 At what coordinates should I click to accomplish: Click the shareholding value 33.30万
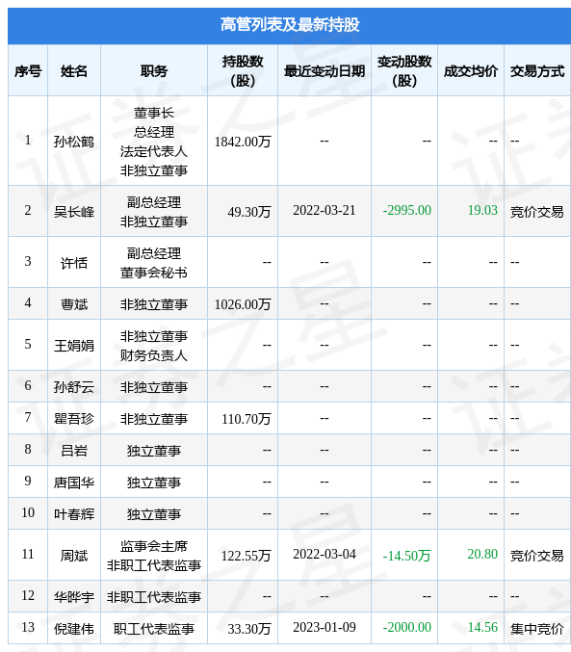(x=249, y=629)
